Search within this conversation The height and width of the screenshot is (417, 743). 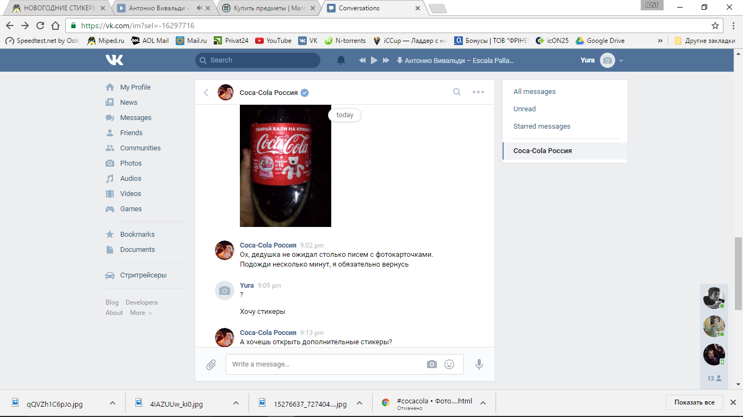click(457, 92)
